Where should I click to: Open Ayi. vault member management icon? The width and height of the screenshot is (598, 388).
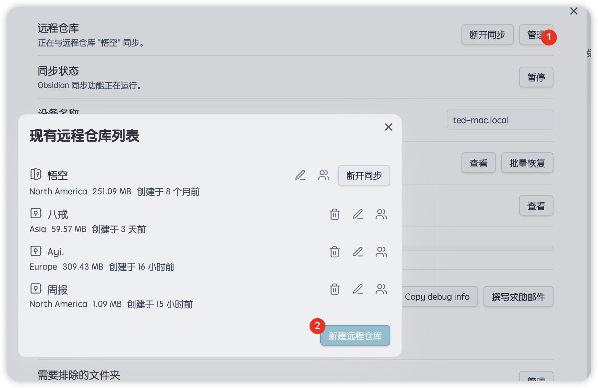[381, 252]
